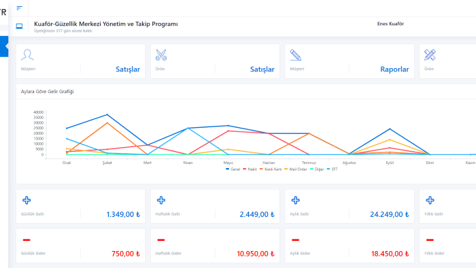Click the Enes Kuaför account name

pyautogui.click(x=390, y=24)
